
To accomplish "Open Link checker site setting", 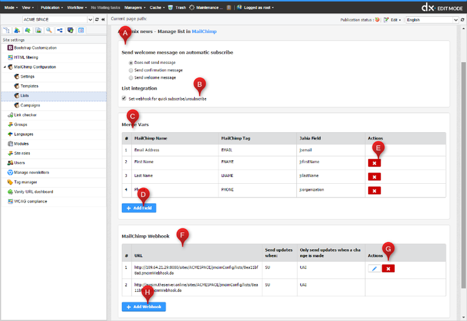I will [26, 115].
